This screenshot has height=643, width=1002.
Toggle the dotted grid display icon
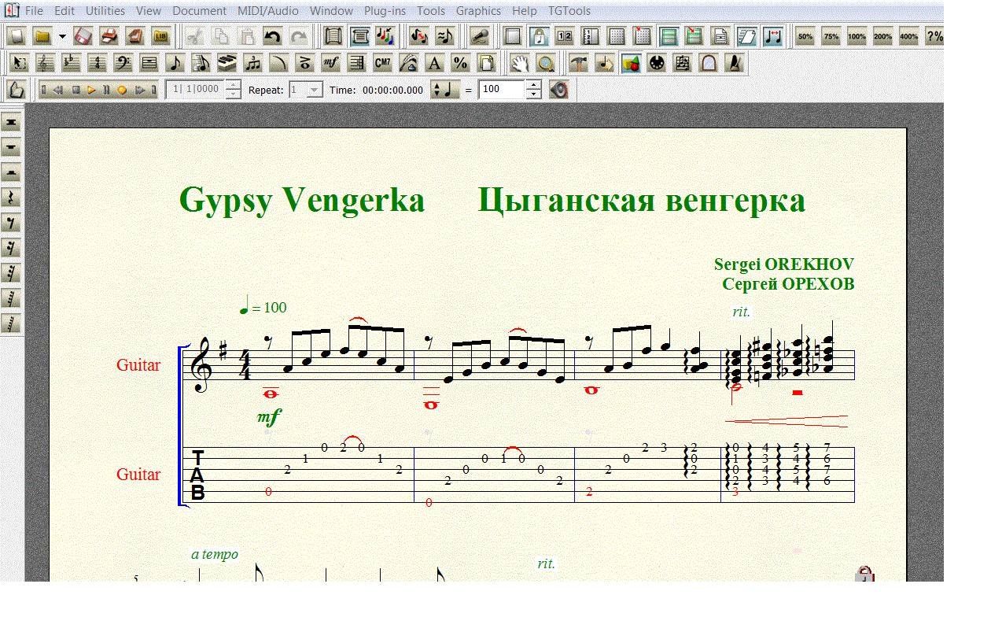tap(617, 36)
